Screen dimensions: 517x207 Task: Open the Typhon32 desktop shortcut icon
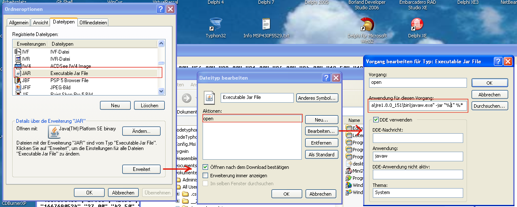tap(216, 24)
